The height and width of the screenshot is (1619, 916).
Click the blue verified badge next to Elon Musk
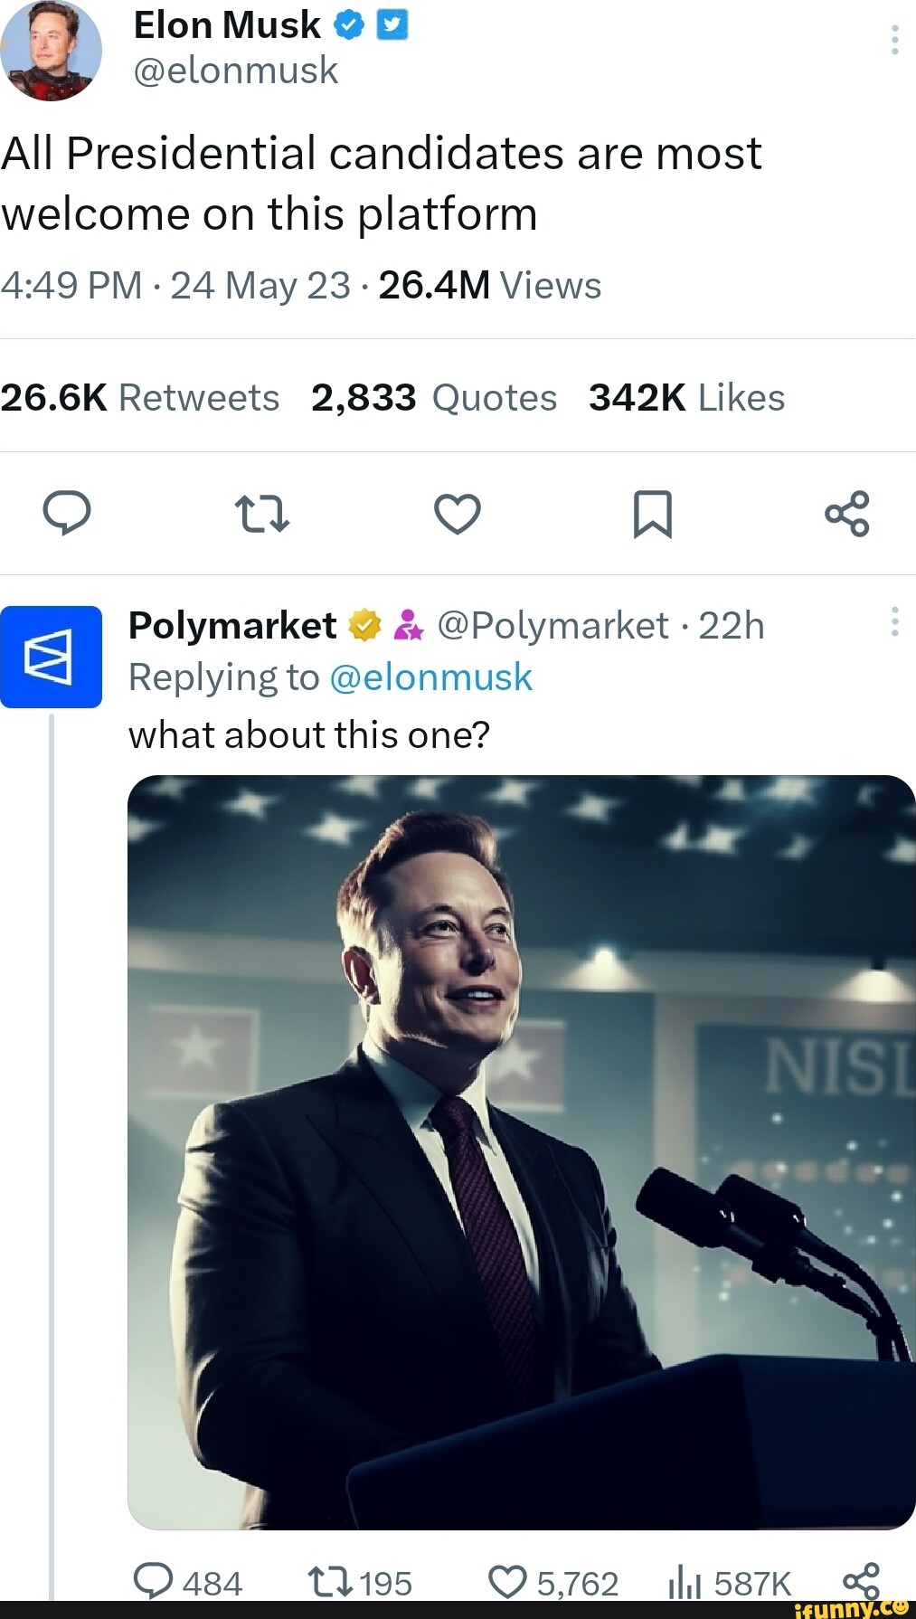click(346, 24)
